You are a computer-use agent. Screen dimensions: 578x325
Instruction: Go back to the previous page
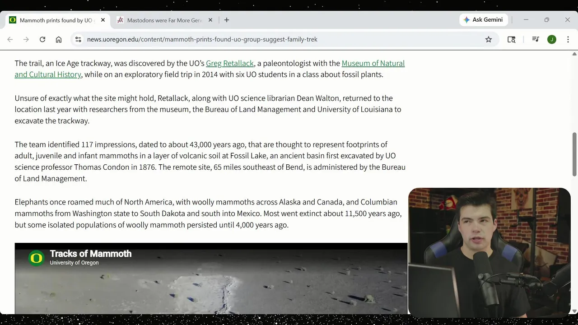[10, 39]
